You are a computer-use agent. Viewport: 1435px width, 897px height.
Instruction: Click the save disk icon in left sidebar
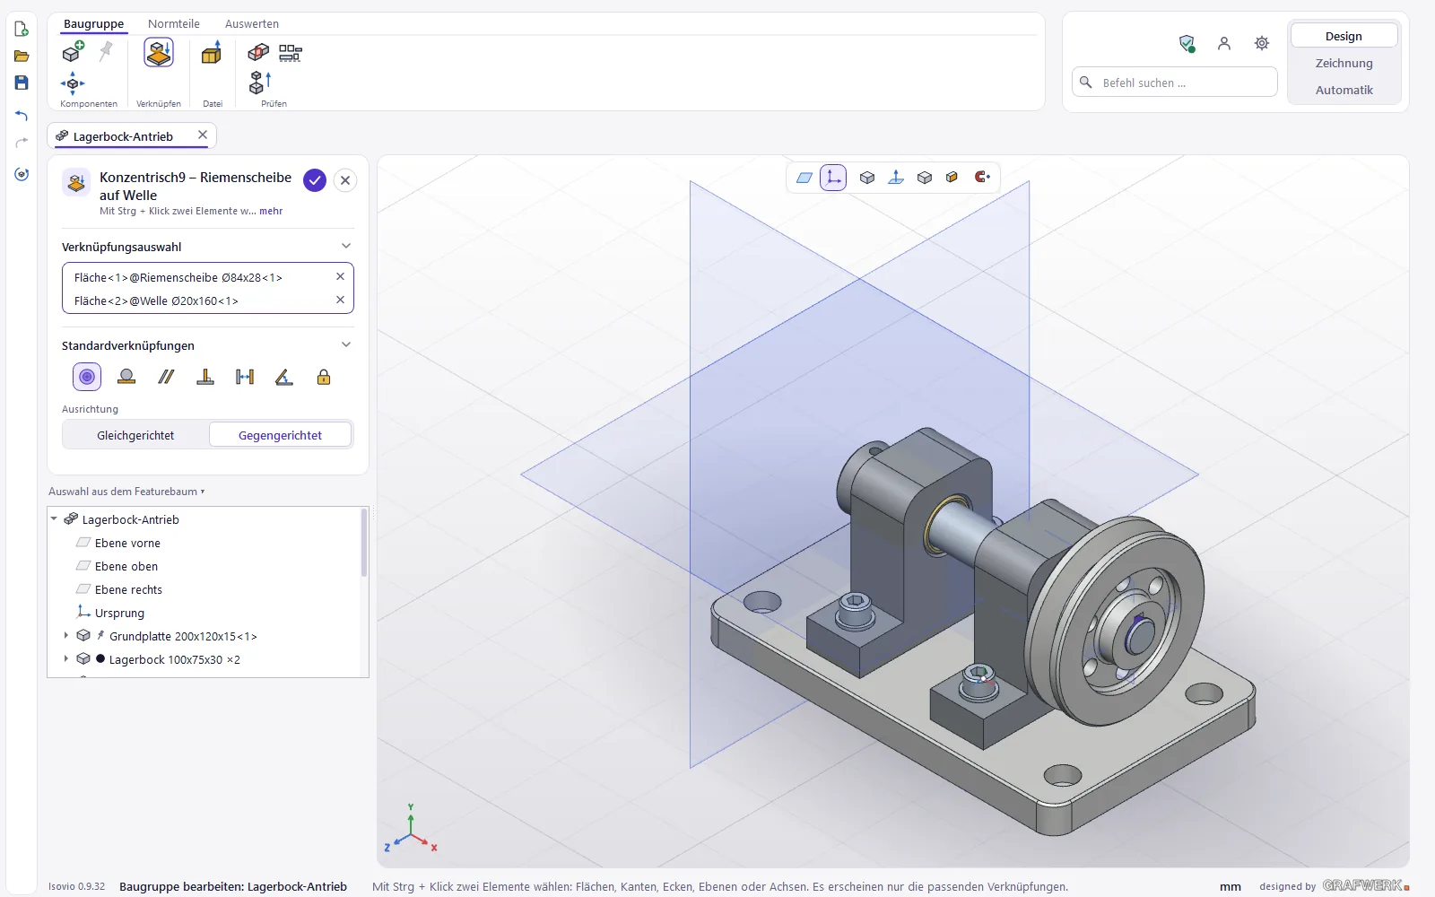(22, 83)
